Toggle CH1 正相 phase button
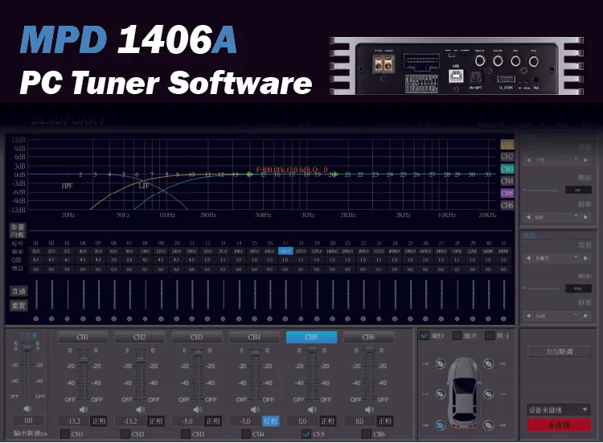 (99, 421)
